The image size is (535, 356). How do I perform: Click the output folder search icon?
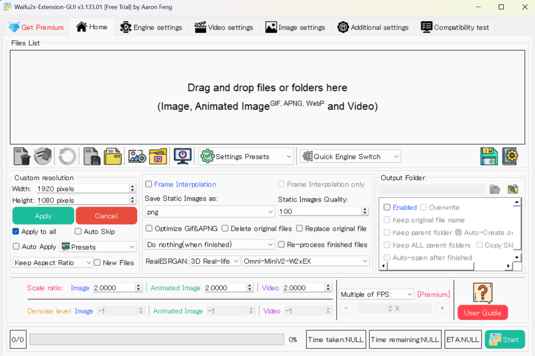pos(513,189)
